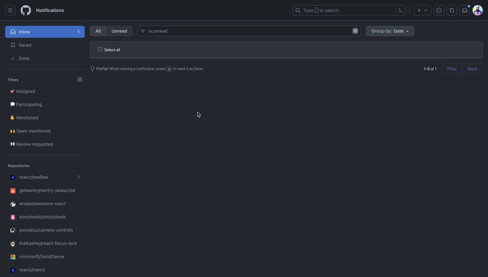Open the create new dropdown arrow
Image resolution: width=488 pixels, height=277 pixels.
coord(425,10)
